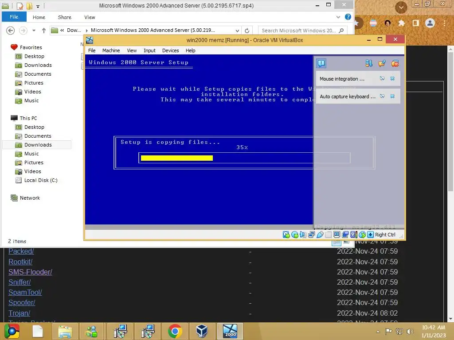Click the shared folders status icon
Image resolution: width=454 pixels, height=340 pixels.
pos(328,235)
